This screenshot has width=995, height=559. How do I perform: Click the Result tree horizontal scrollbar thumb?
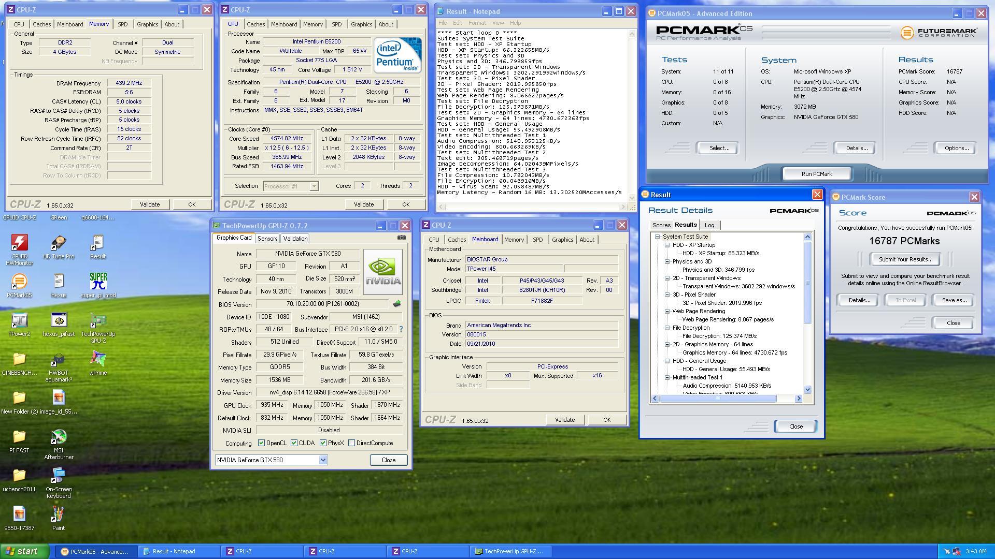tap(718, 398)
